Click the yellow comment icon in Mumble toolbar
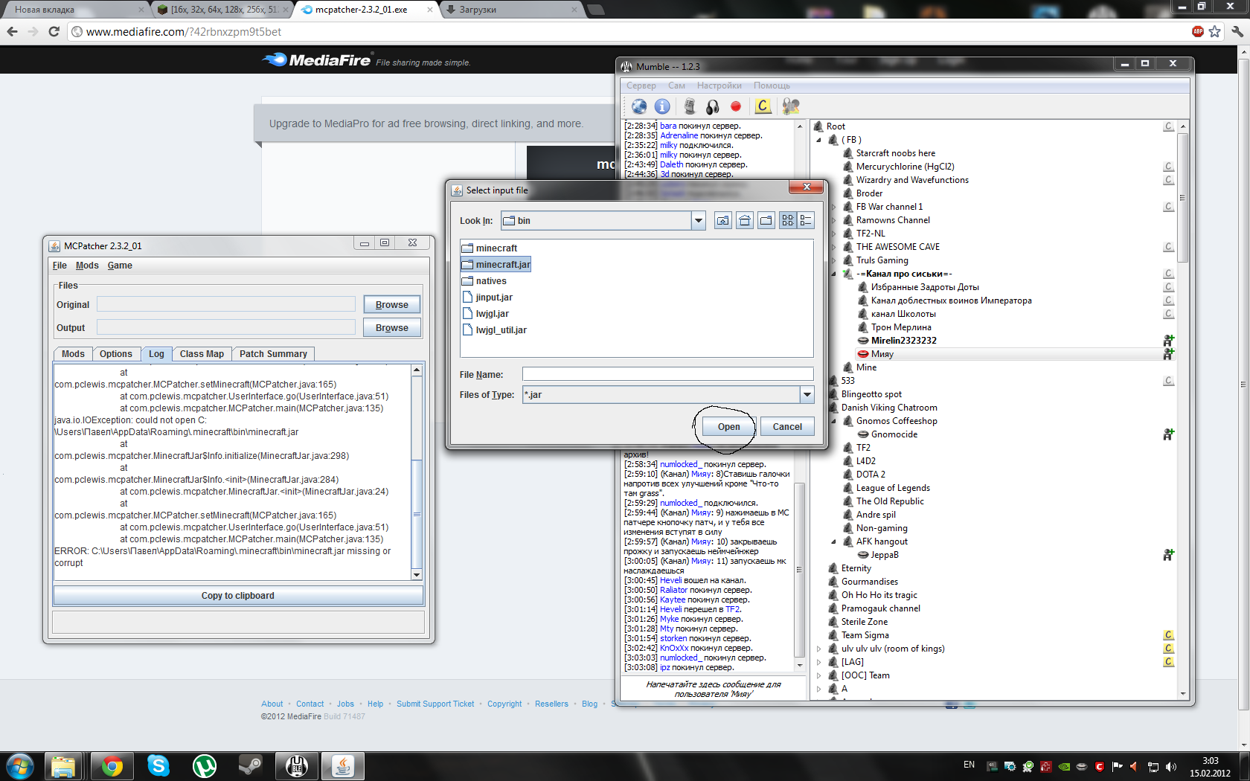This screenshot has height=781, width=1250. [763, 106]
